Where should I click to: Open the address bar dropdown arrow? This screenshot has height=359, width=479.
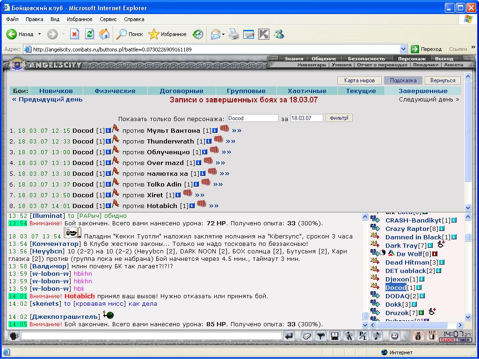[403, 49]
